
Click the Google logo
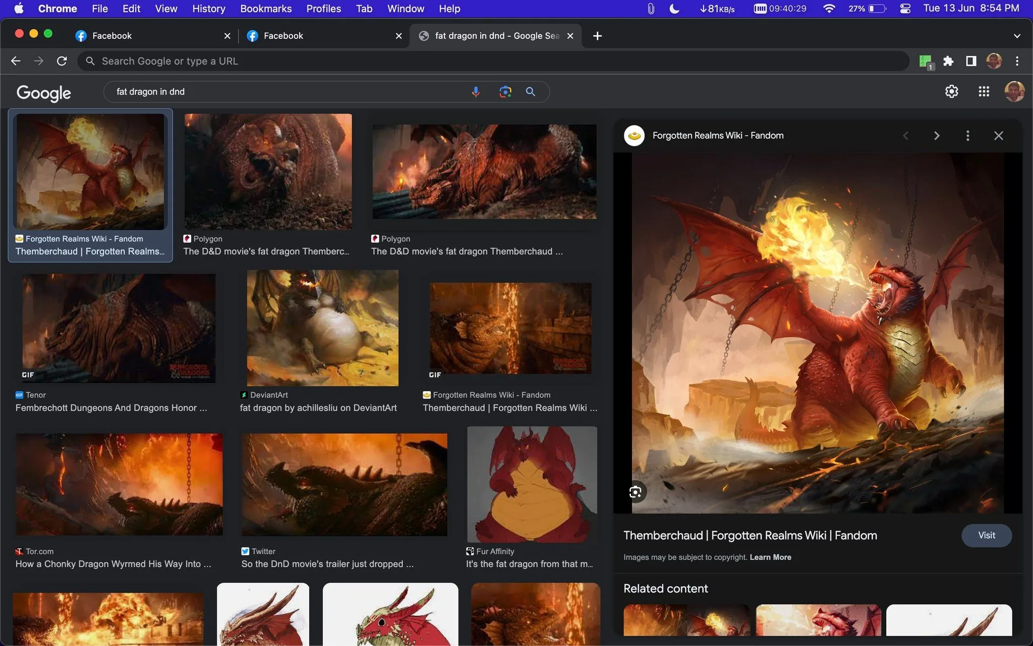pos(44,93)
